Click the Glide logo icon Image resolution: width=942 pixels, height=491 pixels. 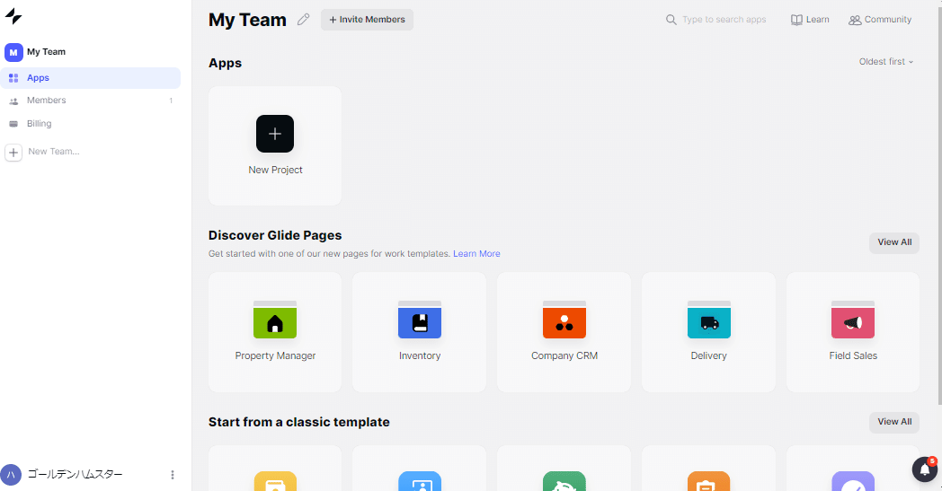pyautogui.click(x=13, y=17)
